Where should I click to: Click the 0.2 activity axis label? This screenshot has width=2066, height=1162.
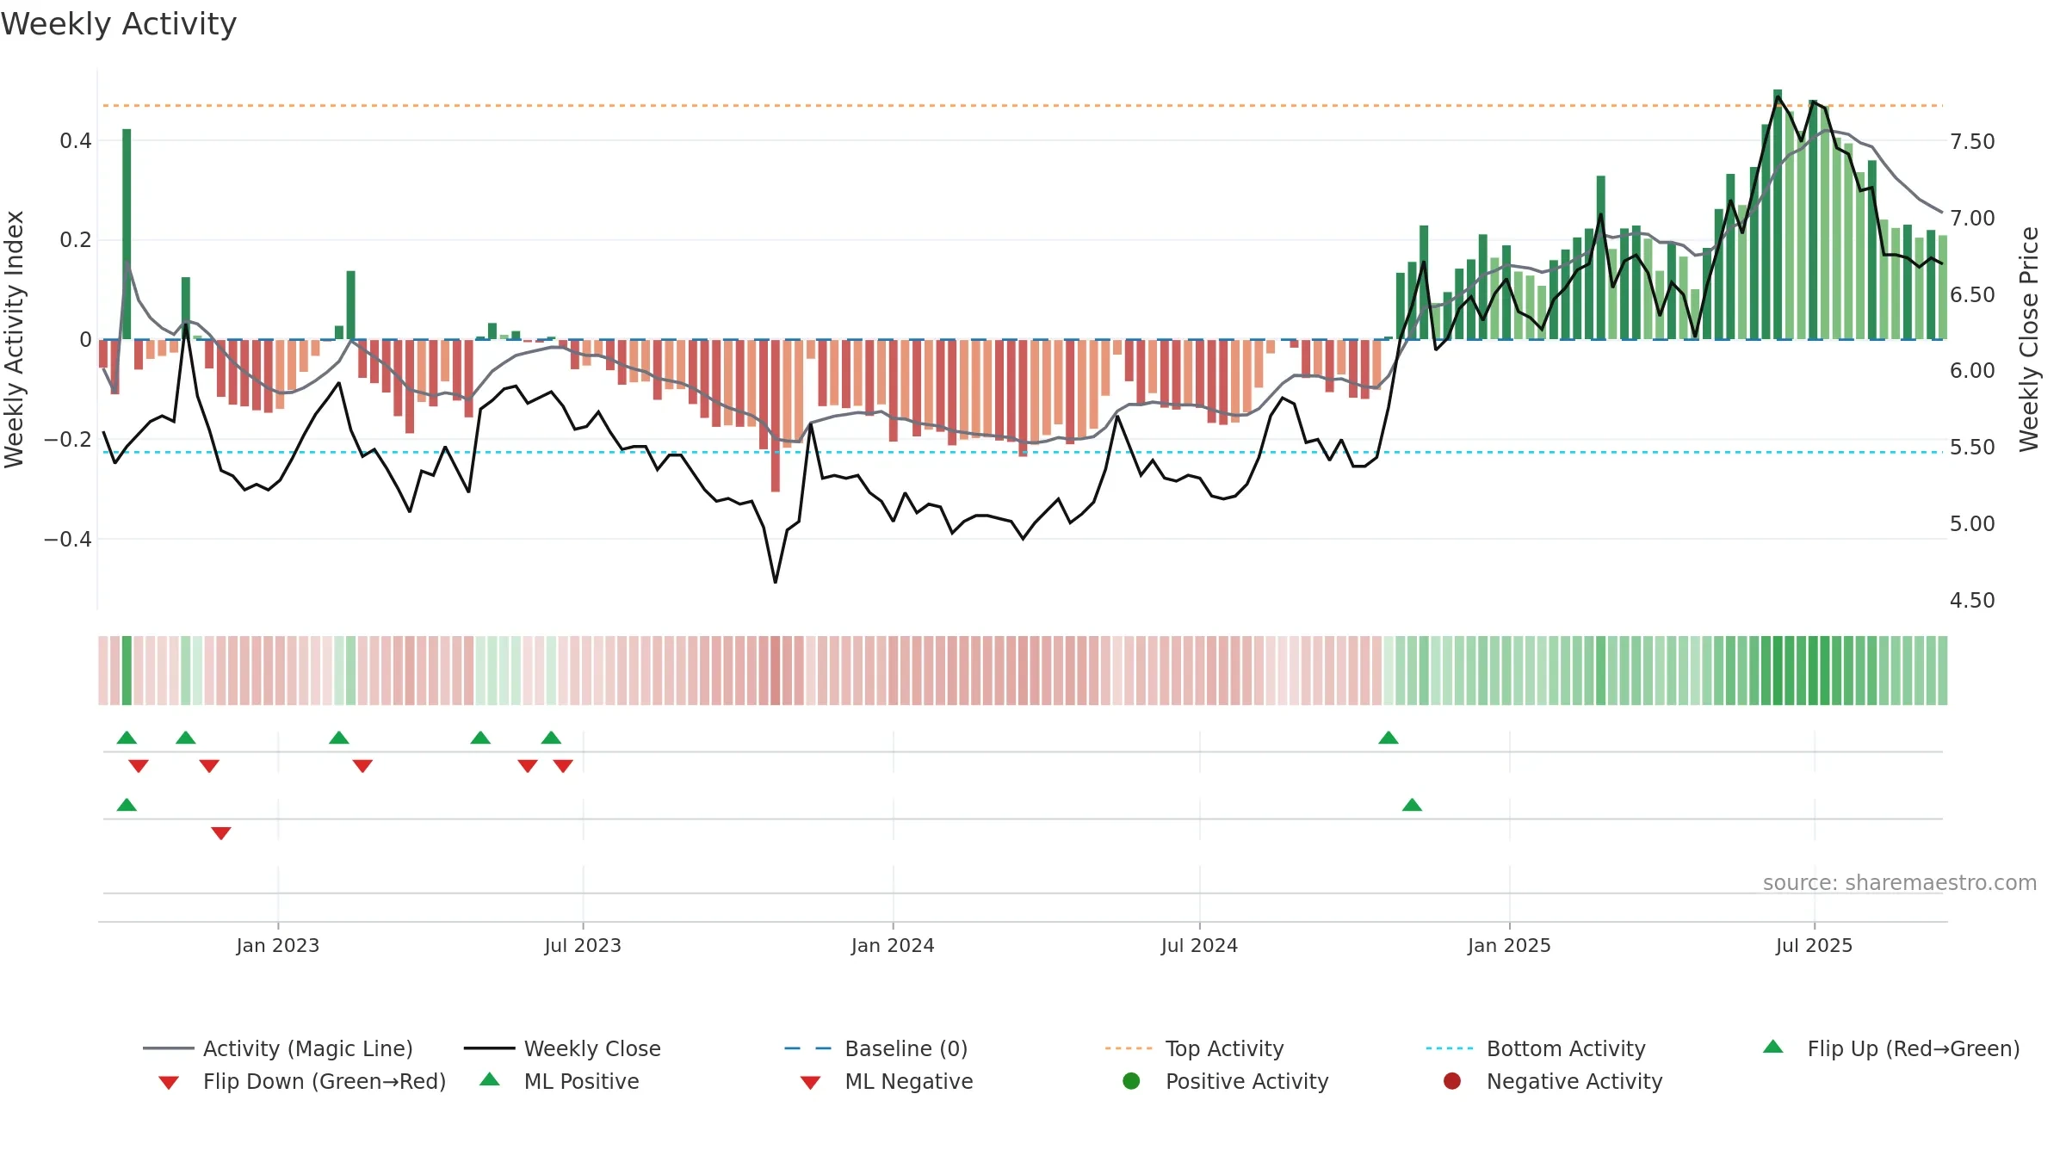click(x=76, y=240)
